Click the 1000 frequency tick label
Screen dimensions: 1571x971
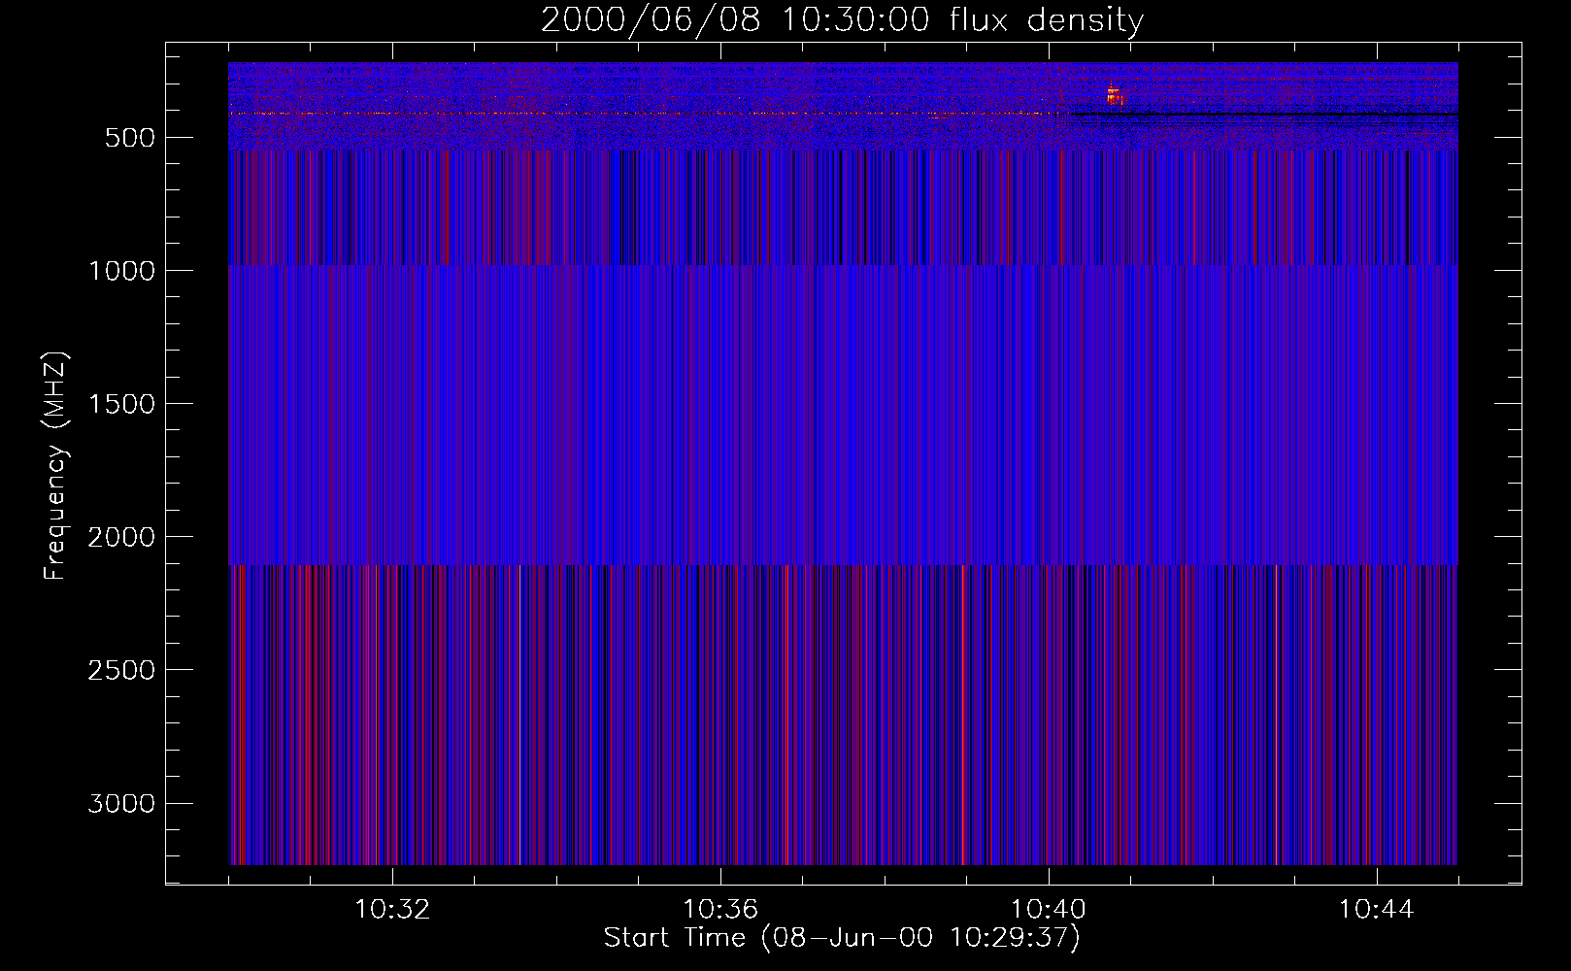[x=121, y=271]
